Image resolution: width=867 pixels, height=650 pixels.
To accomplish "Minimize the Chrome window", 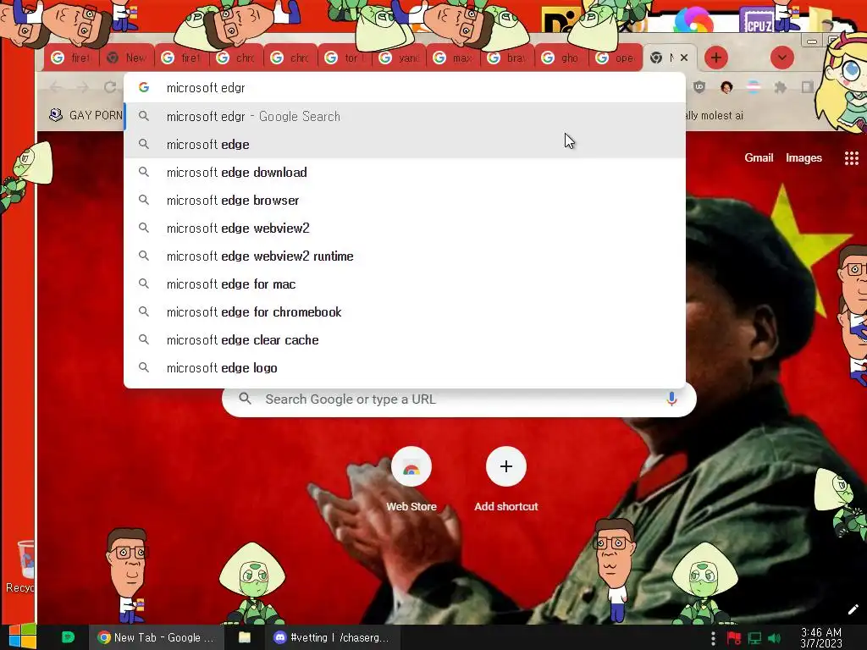I will point(811,41).
